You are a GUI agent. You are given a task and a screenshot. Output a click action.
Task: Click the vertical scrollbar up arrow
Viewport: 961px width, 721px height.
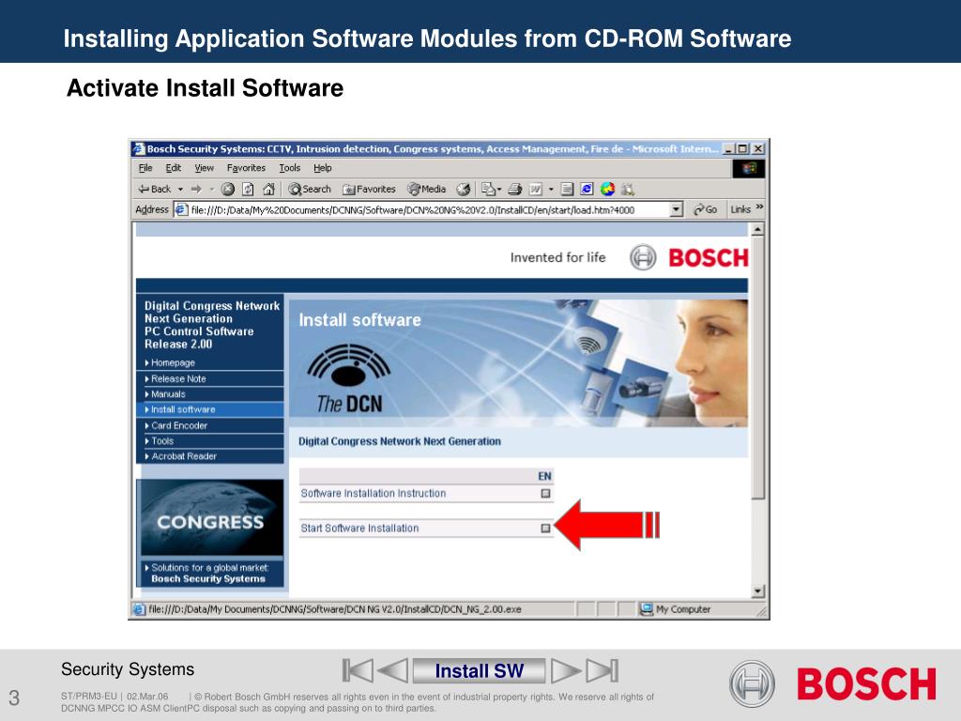pos(758,229)
